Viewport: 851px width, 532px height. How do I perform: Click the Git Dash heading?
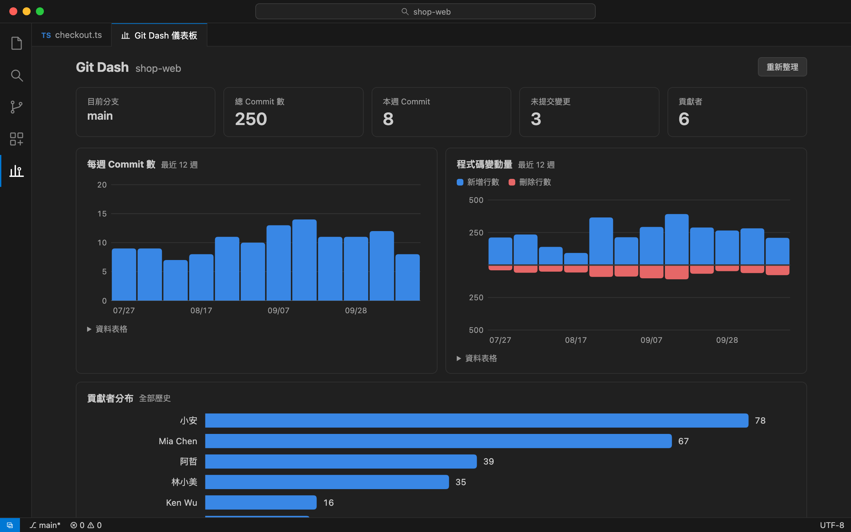[x=102, y=67]
